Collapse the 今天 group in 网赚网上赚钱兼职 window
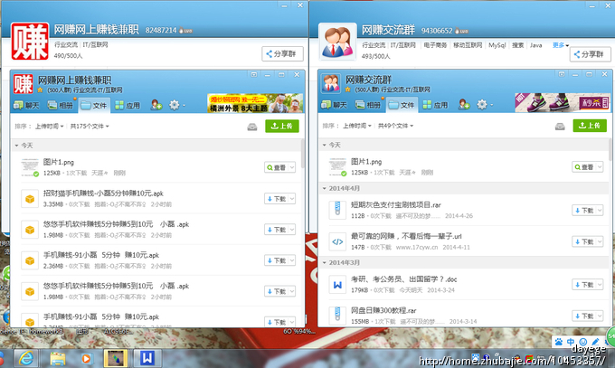615x368 pixels. pos(17,146)
